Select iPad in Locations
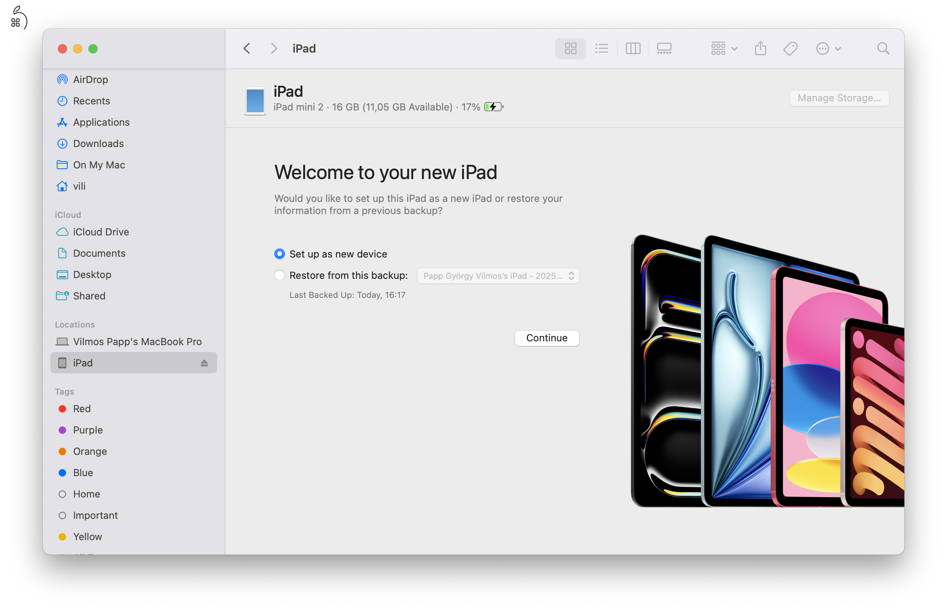This screenshot has width=947, height=611. 134,363
